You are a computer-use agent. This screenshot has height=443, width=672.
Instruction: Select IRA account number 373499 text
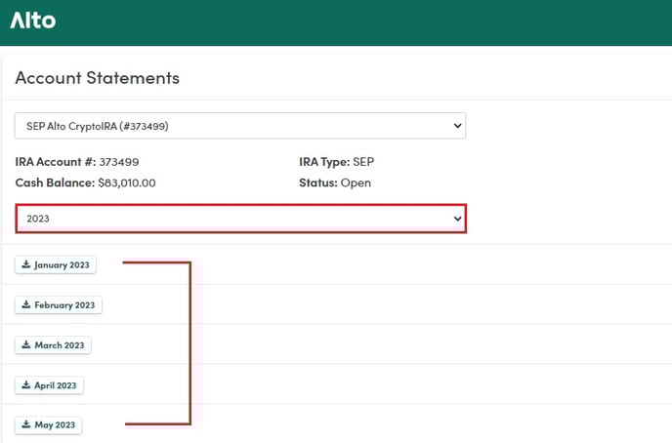tap(77, 162)
